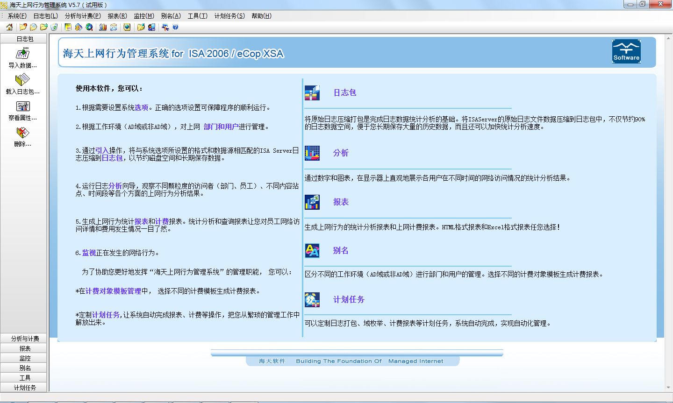The height and width of the screenshot is (403, 673).
Task: Open the 帮助(H) menu
Action: (261, 16)
